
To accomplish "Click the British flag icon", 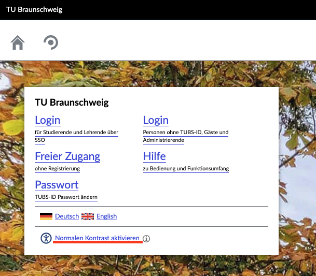I will pyautogui.click(x=88, y=216).
